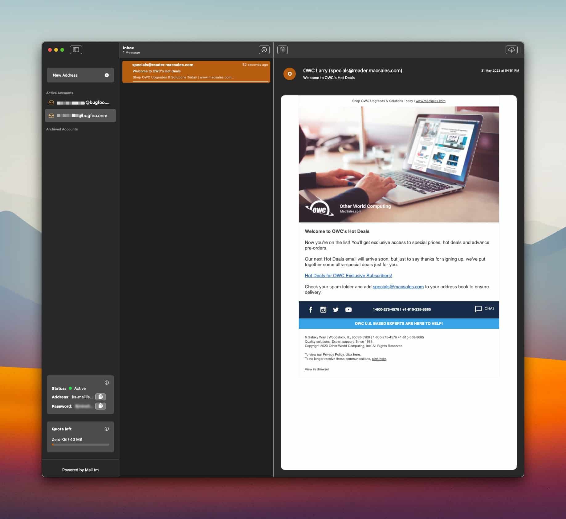Open OWC Facebook icon in email footer
The height and width of the screenshot is (519, 566).
(x=311, y=309)
